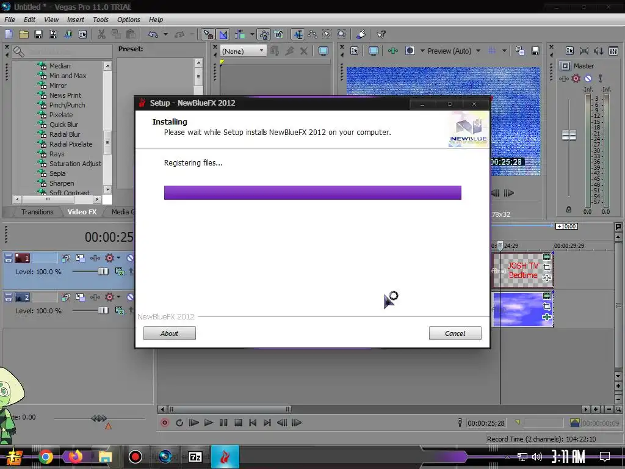Open Track 1 FX dropdown arrow
This screenshot has height=469, width=625.
click(x=118, y=258)
